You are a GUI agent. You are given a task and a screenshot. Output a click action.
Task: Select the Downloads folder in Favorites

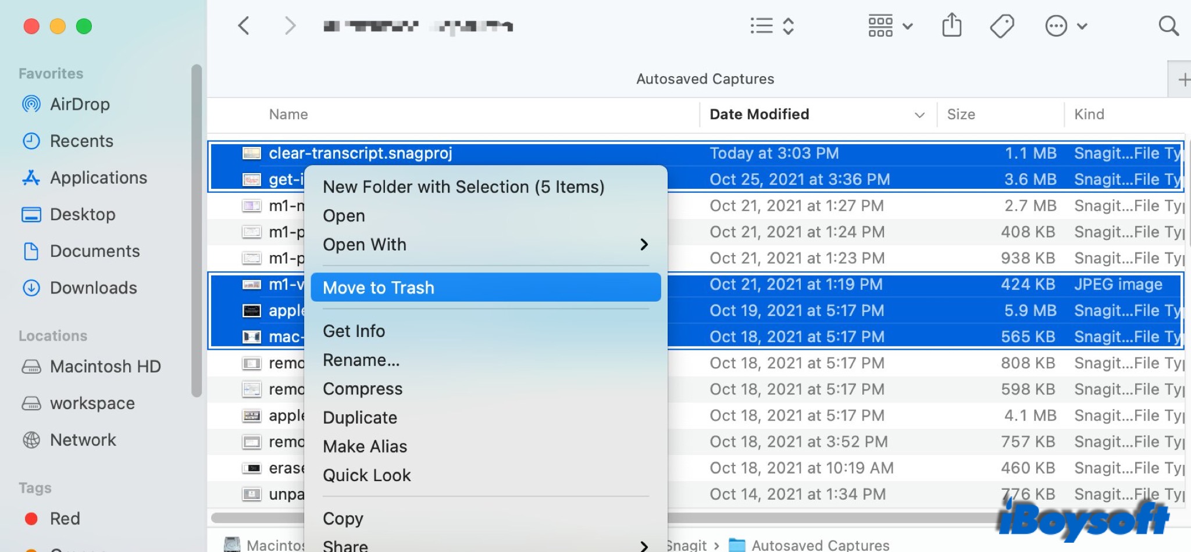point(93,288)
